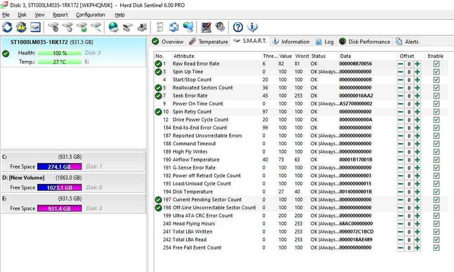Click the green check beside Current Pending Sector Count
The width and height of the screenshot is (454, 272).
point(158,200)
